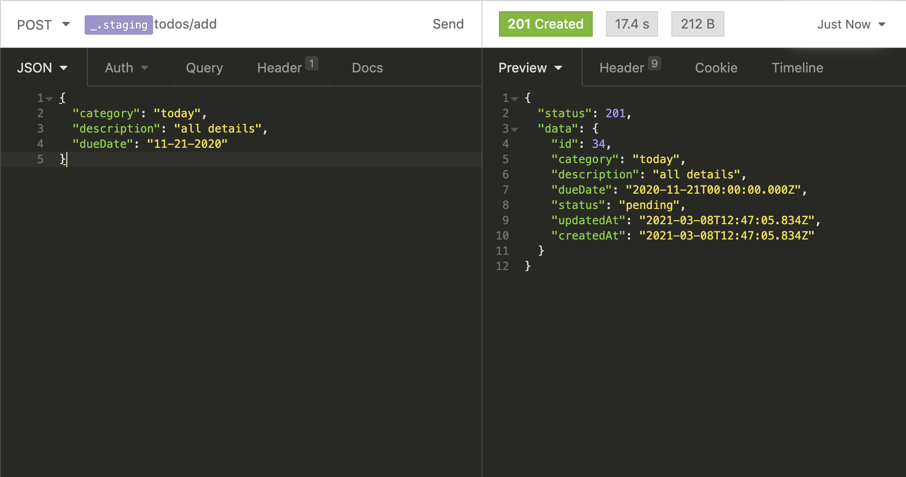The image size is (906, 477).
Task: Open the POST method dropdown
Action: click(43, 24)
